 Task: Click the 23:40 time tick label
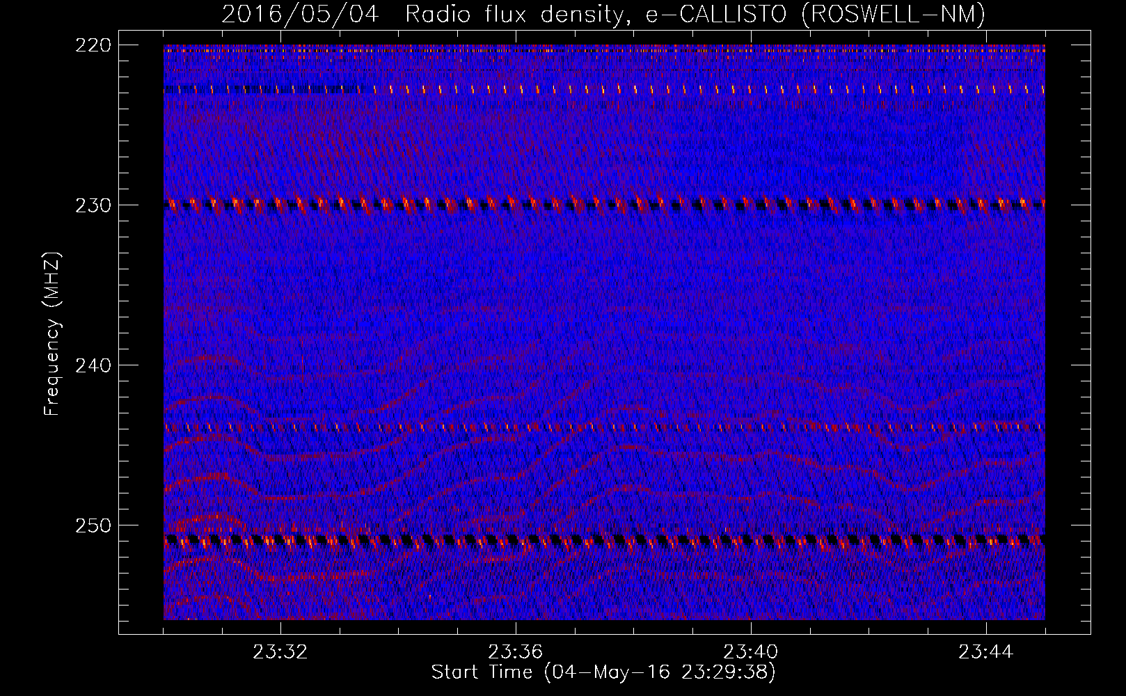[x=750, y=652]
